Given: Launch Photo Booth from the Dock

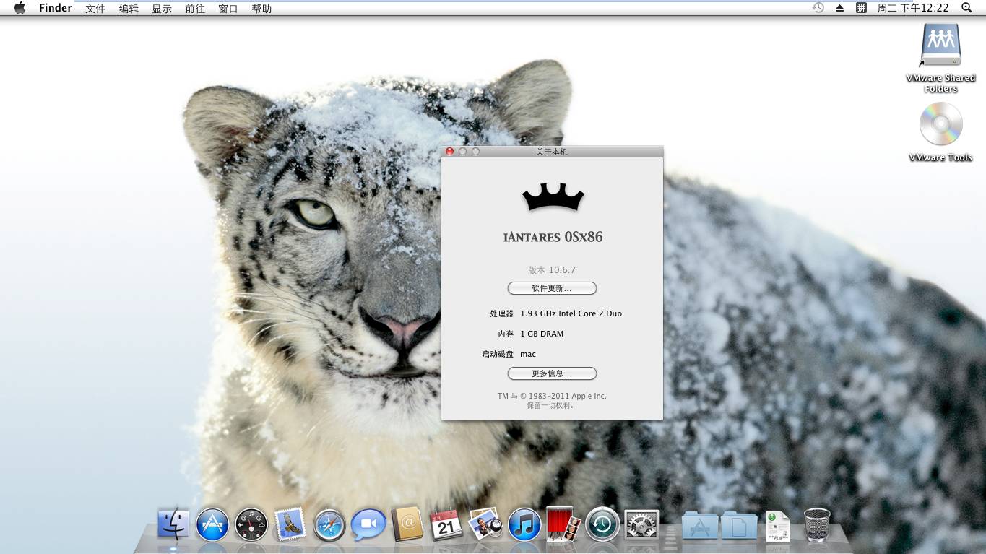Looking at the screenshot, I should (563, 524).
